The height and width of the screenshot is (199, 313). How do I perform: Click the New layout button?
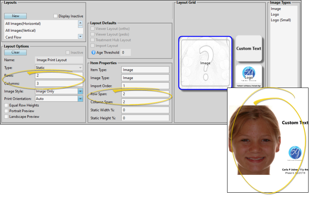(x=15, y=16)
